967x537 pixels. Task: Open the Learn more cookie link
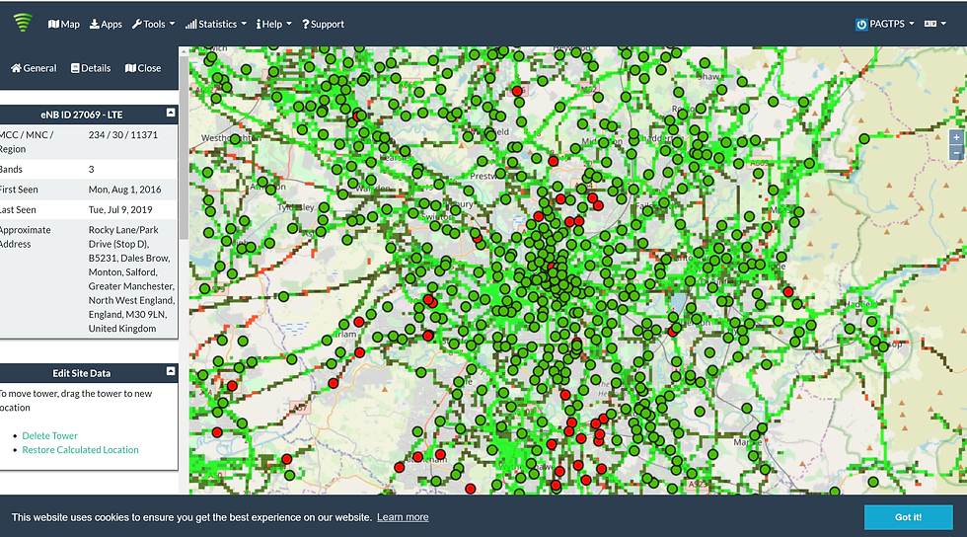click(x=403, y=517)
